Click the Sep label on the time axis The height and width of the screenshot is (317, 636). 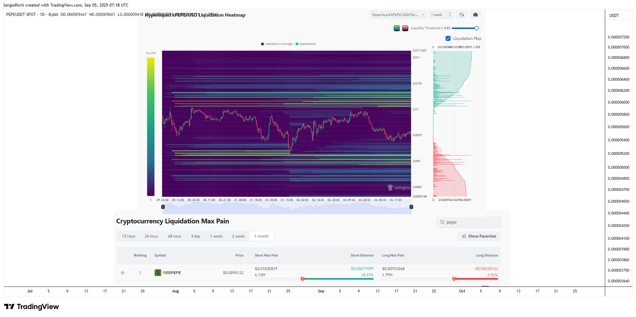321,291
